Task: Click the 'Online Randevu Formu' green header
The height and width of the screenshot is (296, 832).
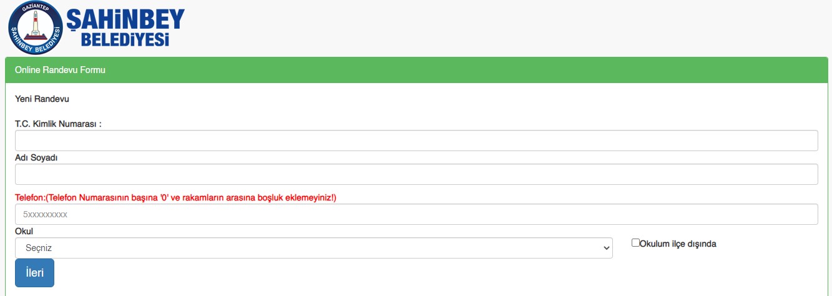Action: (60, 70)
